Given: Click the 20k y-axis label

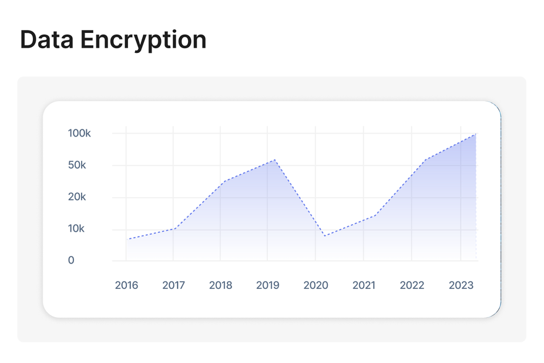Looking at the screenshot, I should 77,197.
